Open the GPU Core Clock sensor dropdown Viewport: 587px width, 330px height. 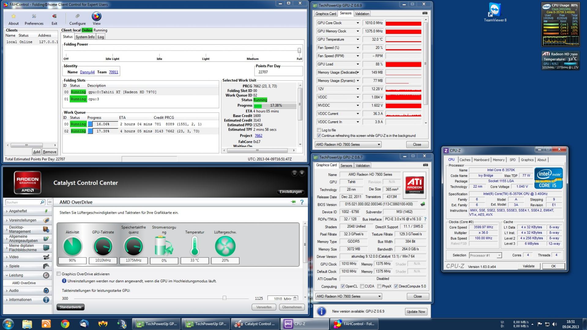point(358,23)
